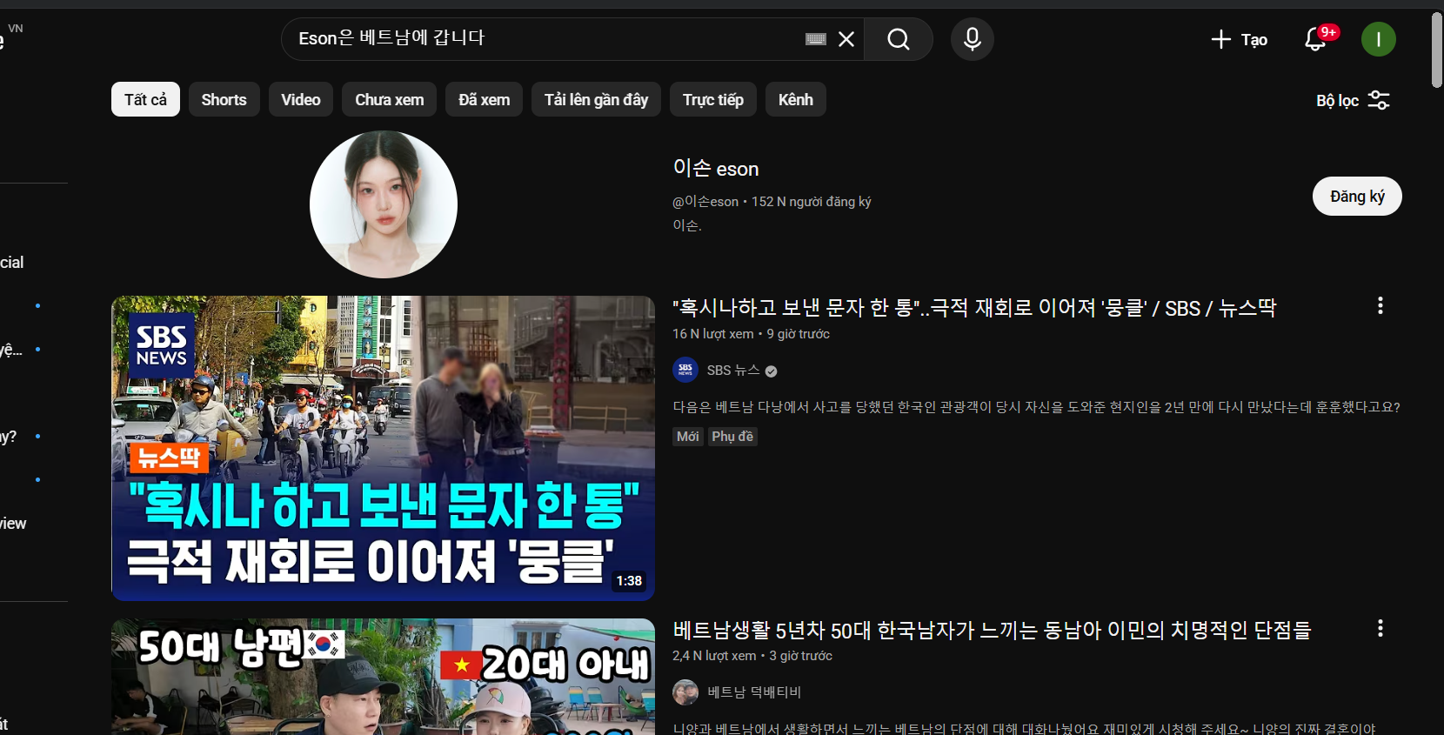The image size is (1444, 735).
Task: Click the @이손eson channel handle text
Action: (705, 202)
